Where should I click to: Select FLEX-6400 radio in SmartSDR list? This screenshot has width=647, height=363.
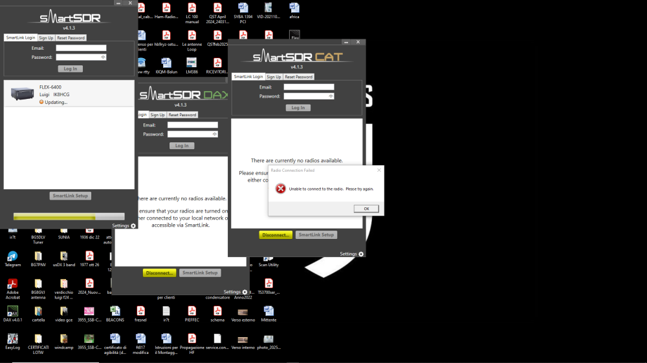point(69,94)
